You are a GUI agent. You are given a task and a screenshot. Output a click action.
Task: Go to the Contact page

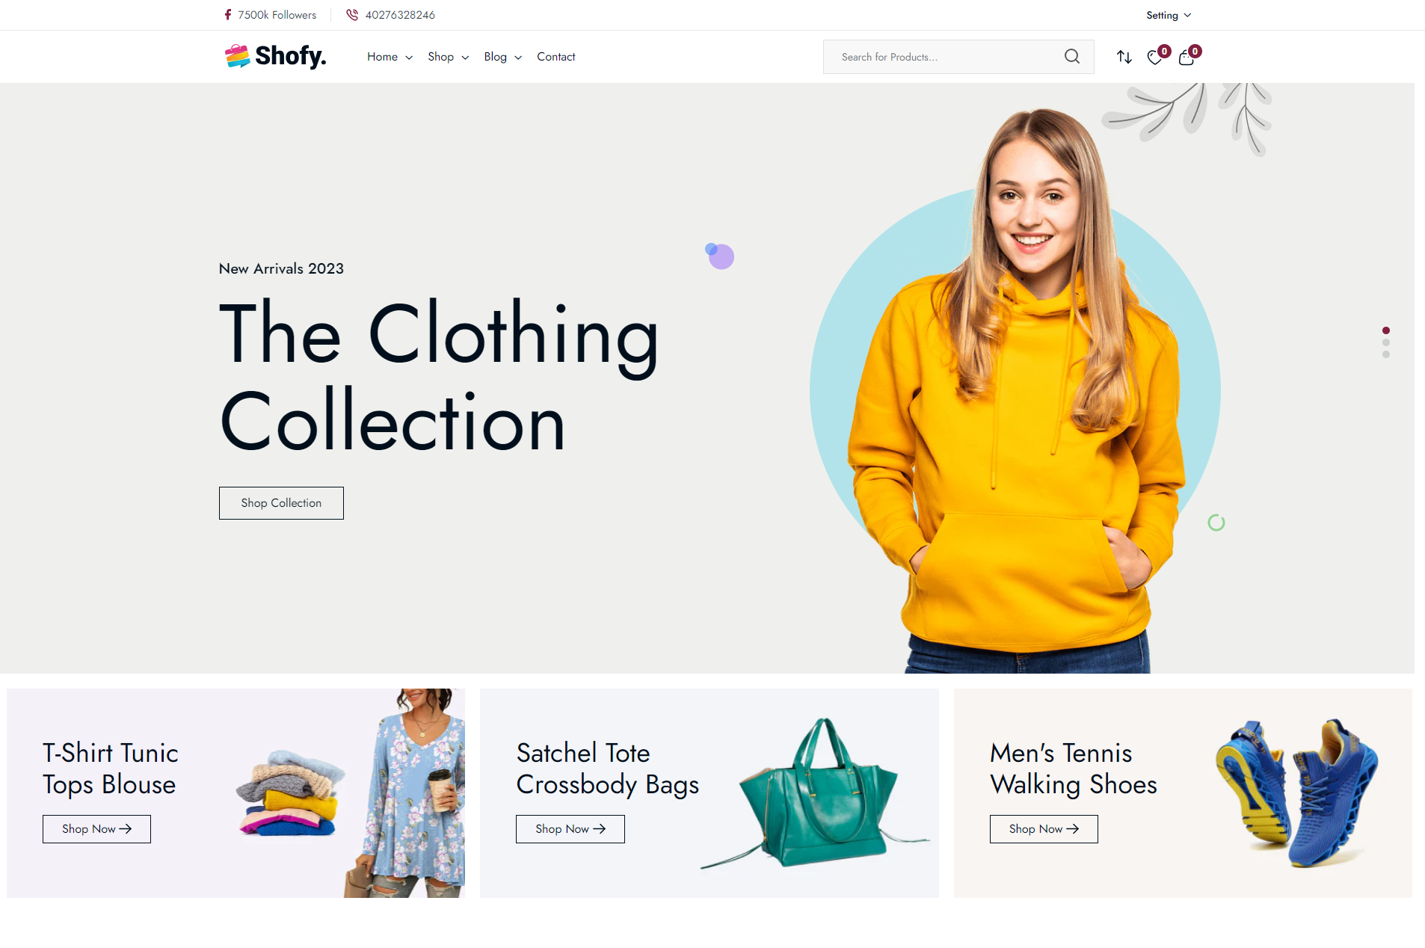pos(555,57)
